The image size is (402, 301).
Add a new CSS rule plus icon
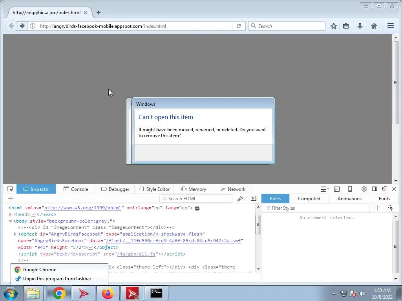377,208
